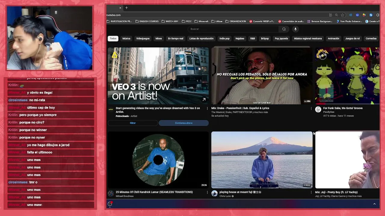The height and width of the screenshot is (216, 385).
Task: Open For Funk Sake video thumbnail
Action: [x=347, y=76]
